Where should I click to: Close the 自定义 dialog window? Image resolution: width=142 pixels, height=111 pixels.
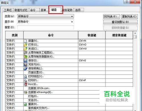tap(135, 2)
